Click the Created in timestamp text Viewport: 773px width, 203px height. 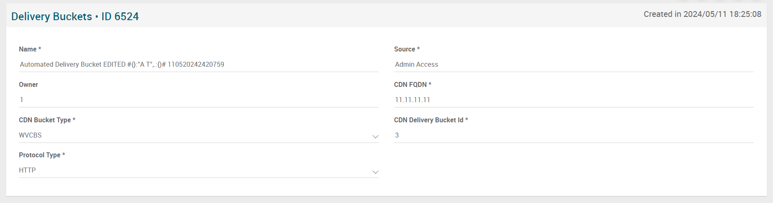point(702,14)
